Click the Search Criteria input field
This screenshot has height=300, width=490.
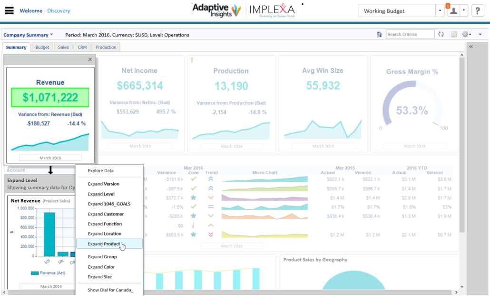(x=410, y=35)
